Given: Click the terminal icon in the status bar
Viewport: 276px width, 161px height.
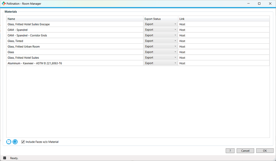Looking at the screenshot, I should tap(4, 158).
